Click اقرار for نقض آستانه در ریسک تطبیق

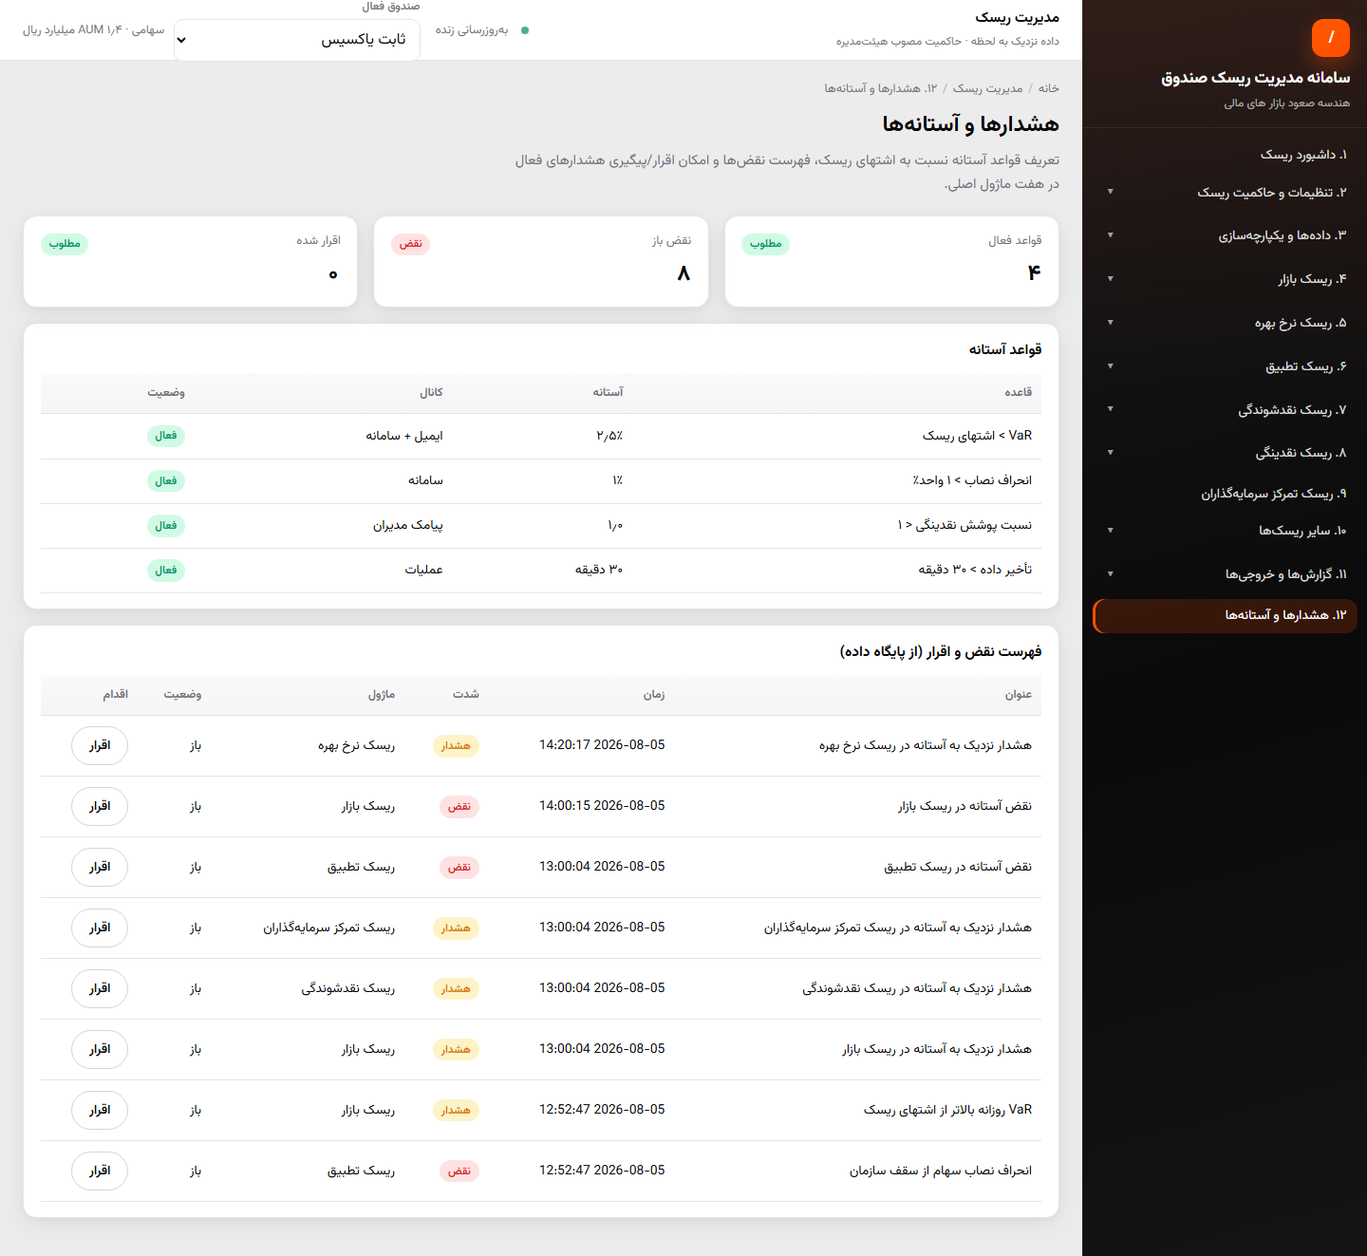tap(100, 867)
